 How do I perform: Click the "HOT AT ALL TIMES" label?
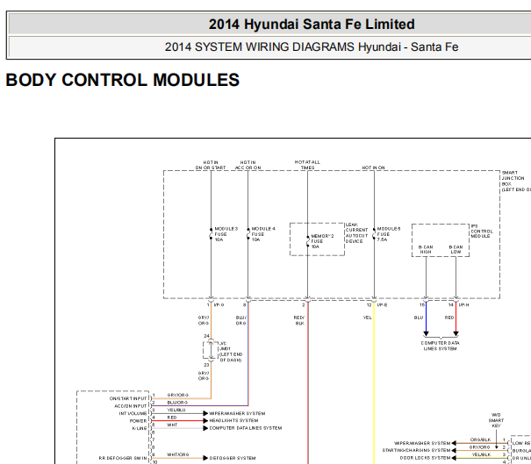(x=307, y=165)
